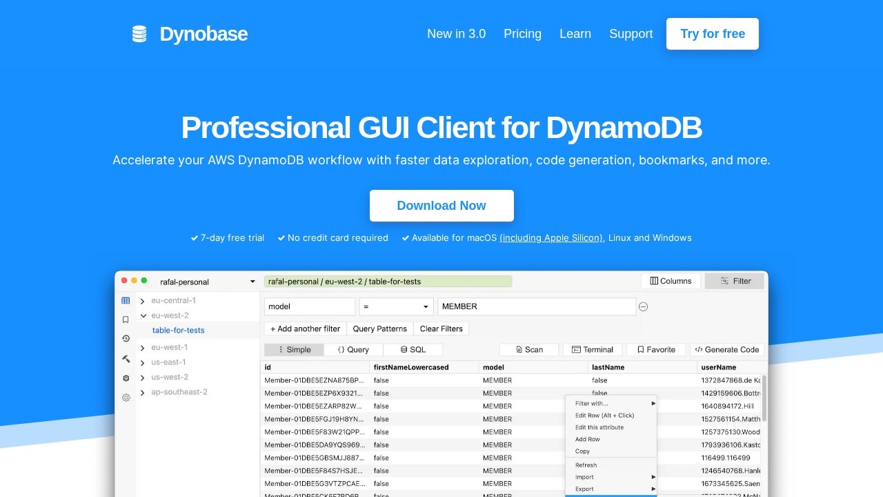
Task: Choose 'Edit Row (Alt + Click)' in context menu
Action: (x=611, y=416)
